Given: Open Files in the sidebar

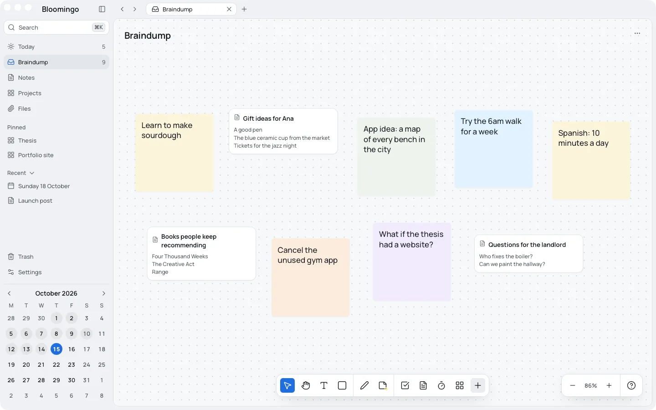Looking at the screenshot, I should tap(56, 109).
